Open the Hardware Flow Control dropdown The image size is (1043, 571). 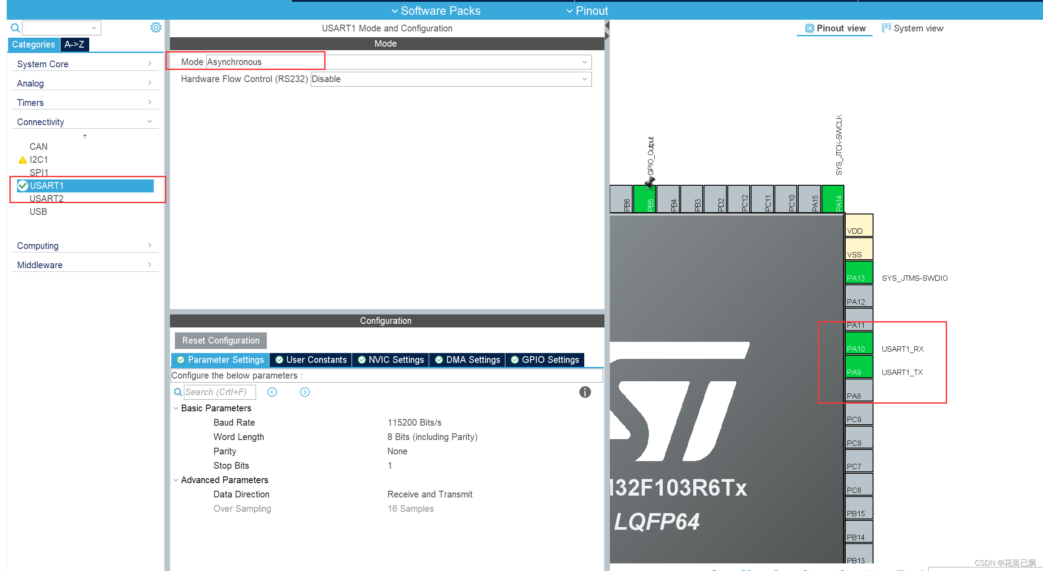[x=584, y=79]
